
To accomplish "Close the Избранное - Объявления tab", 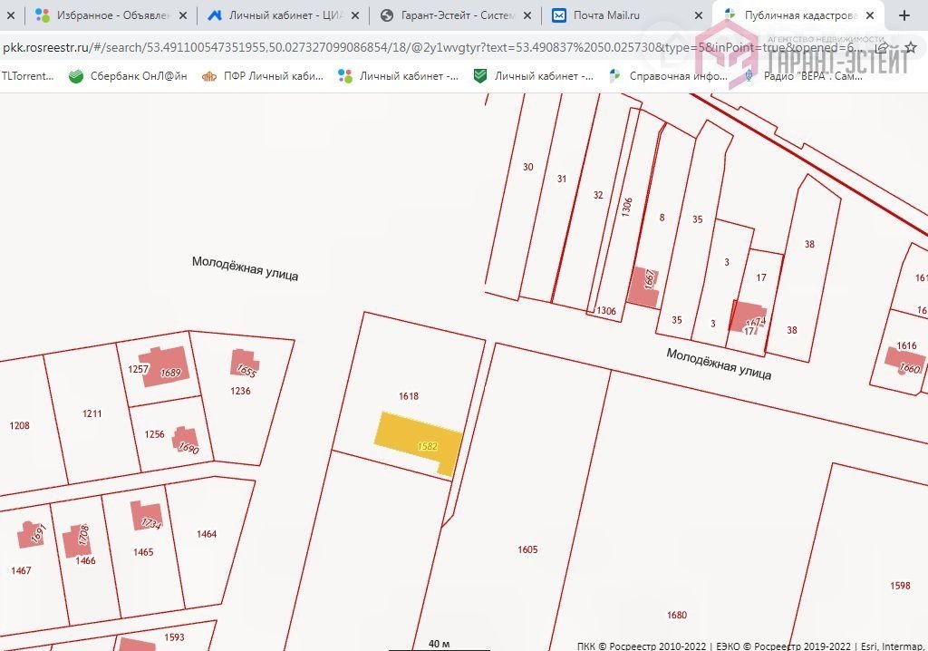I will 183,15.
